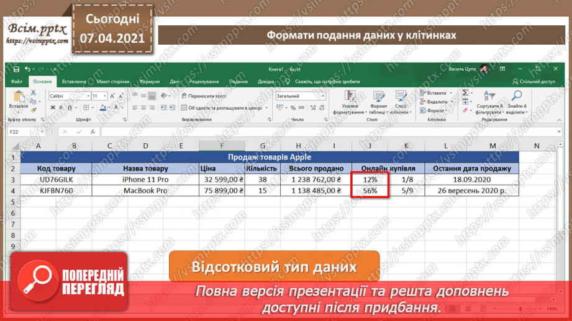Decrease font size with the small A icon
Image resolution: width=572 pixels, height=321 pixels.
tap(121, 96)
